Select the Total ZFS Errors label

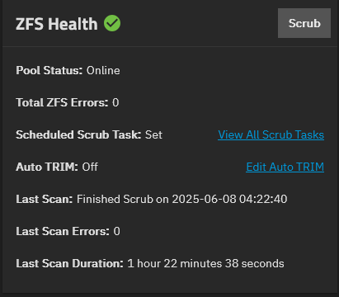62,102
